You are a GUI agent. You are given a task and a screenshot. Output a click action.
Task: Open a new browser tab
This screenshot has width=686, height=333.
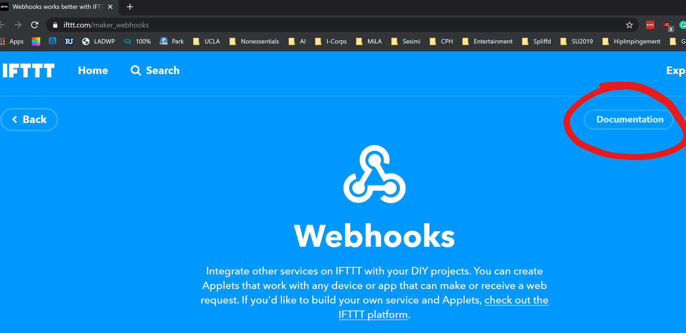130,7
